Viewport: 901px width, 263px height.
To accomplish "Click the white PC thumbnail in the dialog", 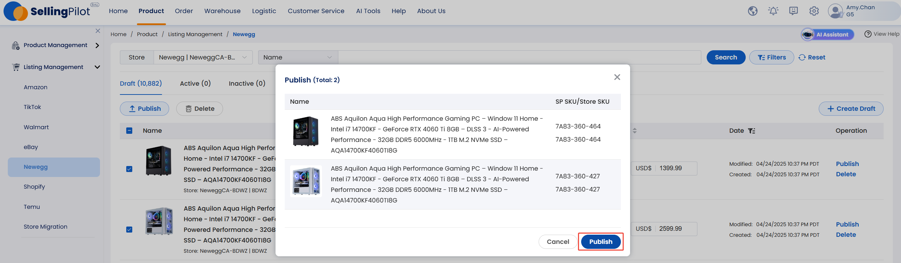I will pos(306,181).
